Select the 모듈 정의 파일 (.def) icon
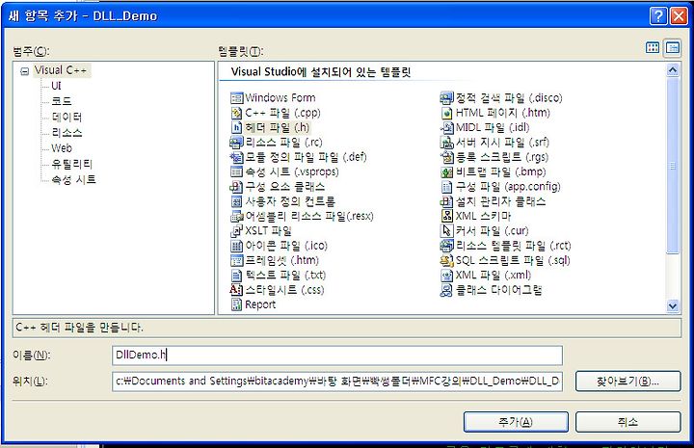 coord(237,157)
